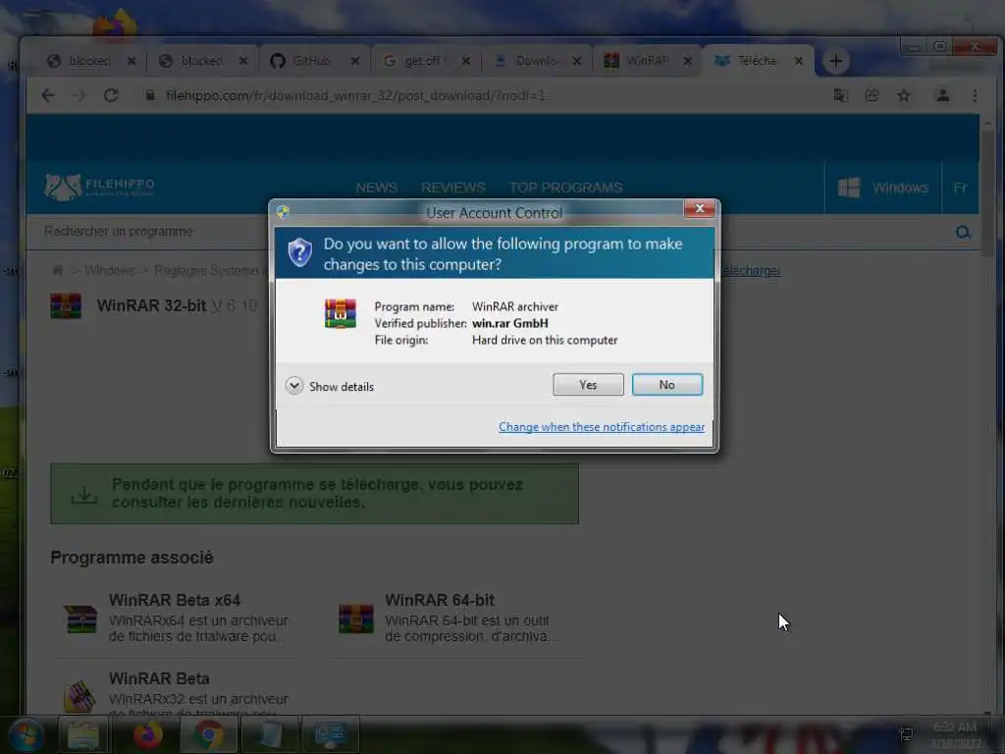Click the translate page icon
1005x754 pixels.
(840, 95)
